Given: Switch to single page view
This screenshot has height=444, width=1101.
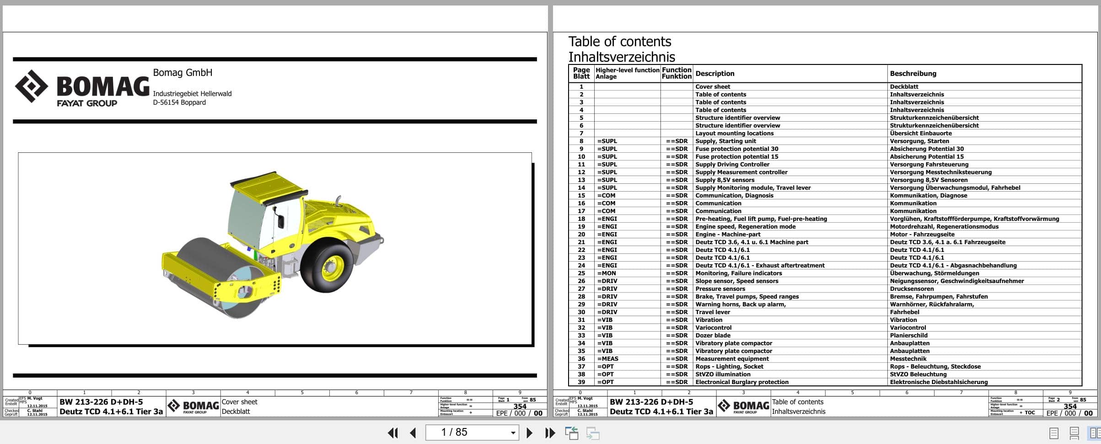Looking at the screenshot, I should (x=1053, y=433).
